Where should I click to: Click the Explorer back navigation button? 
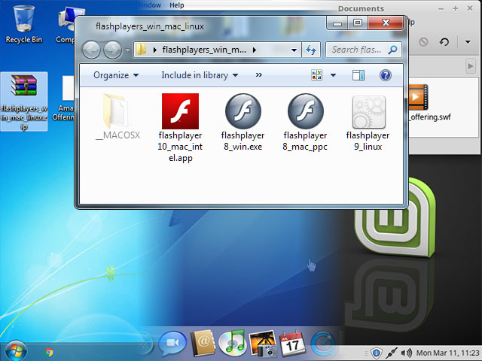point(91,50)
